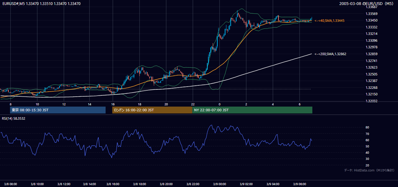The width and height of the screenshot is (398, 187).
Task: Click price axis value 1.32859
Action: click(x=372, y=54)
